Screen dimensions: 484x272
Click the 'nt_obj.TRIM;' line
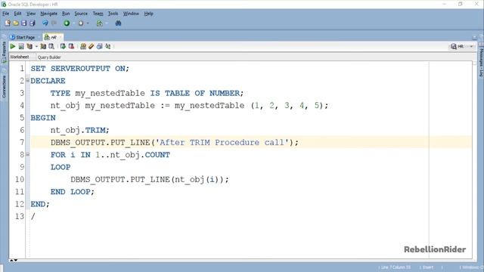point(79,130)
